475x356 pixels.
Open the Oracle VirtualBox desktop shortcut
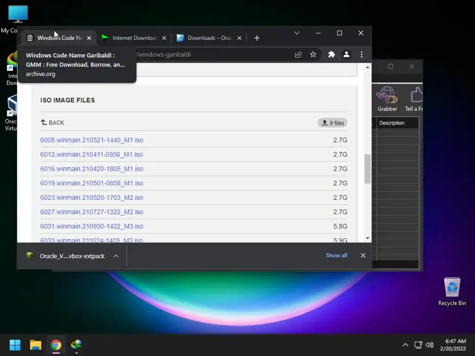click(x=11, y=113)
